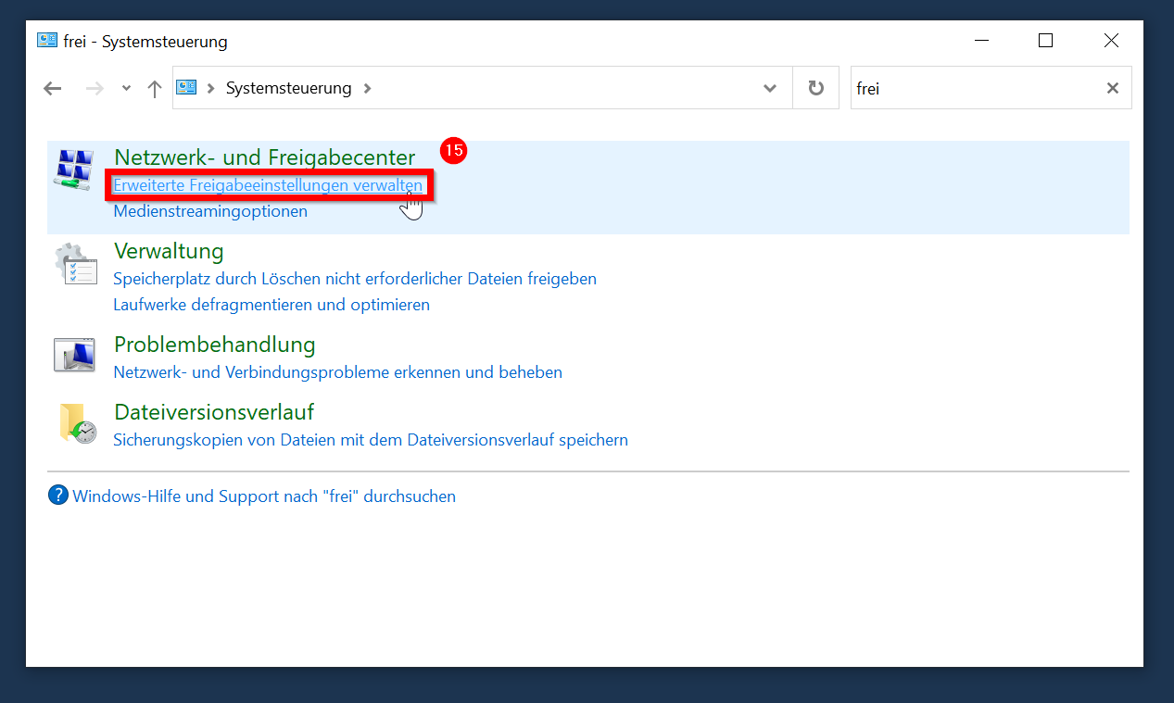
Task: Close the Systemsteuerung window
Action: (1111, 41)
